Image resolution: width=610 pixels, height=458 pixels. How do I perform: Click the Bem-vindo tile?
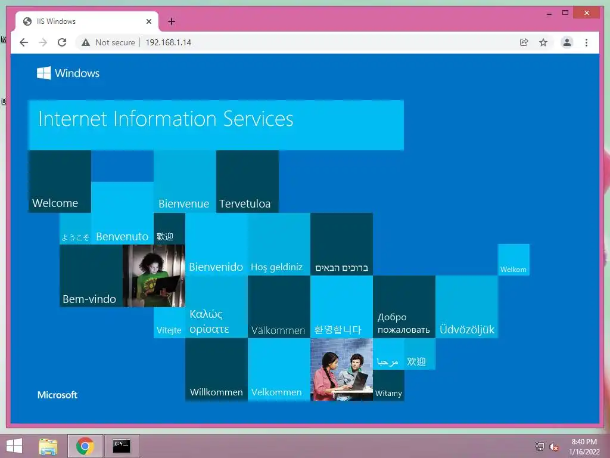pos(91,276)
